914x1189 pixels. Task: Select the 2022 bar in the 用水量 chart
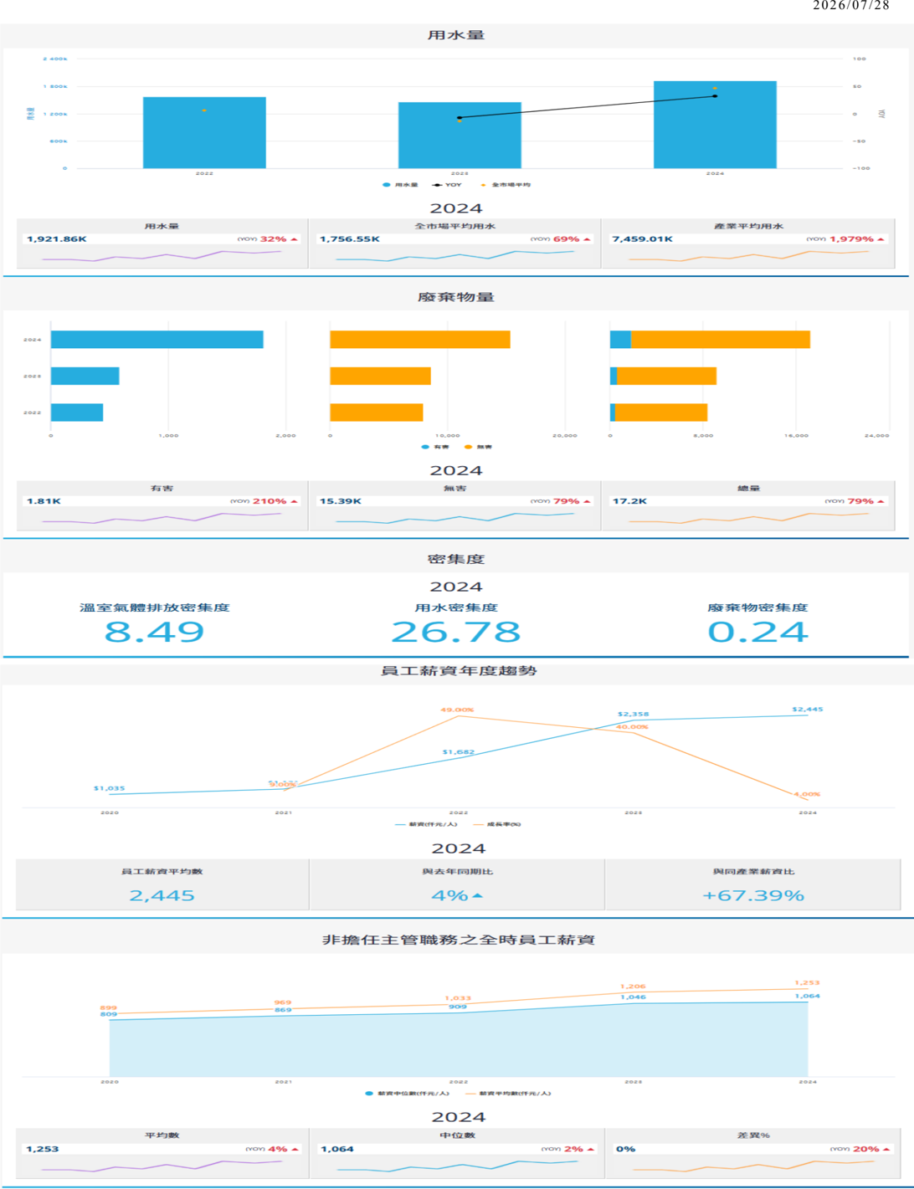click(x=204, y=133)
